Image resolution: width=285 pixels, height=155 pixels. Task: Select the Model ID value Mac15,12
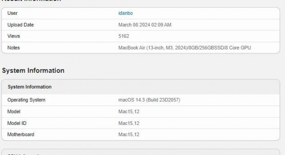(129, 123)
